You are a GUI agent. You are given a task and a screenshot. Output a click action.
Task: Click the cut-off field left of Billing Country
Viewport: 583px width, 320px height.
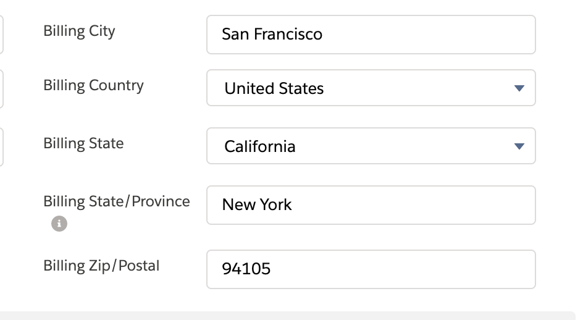tap(2, 88)
